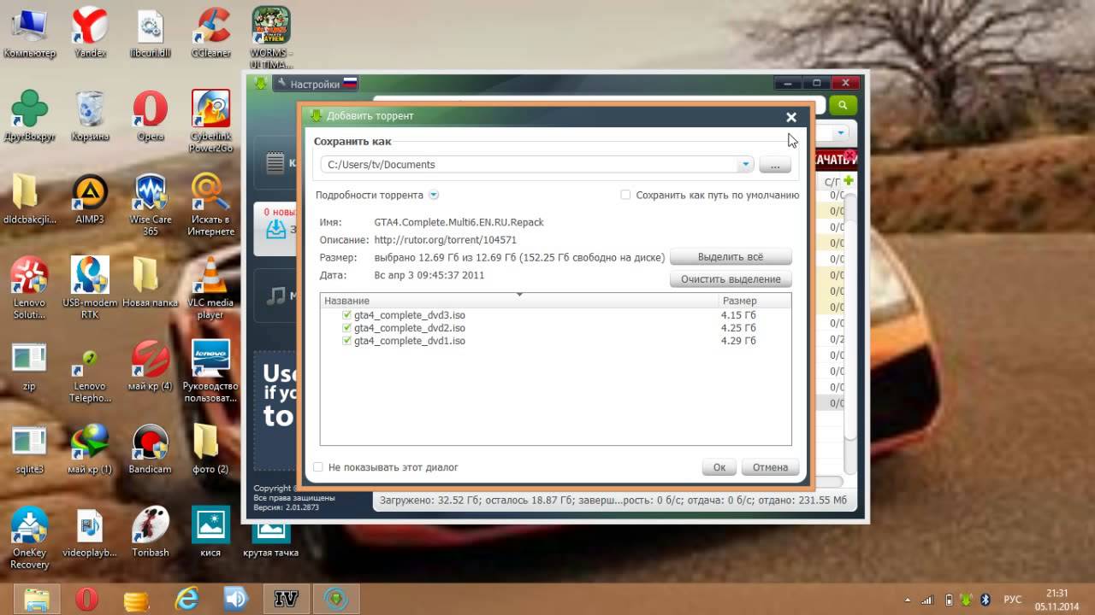Screen dimensions: 1095x615
Task: Open the Opera desktop shortcut
Action: click(x=151, y=115)
